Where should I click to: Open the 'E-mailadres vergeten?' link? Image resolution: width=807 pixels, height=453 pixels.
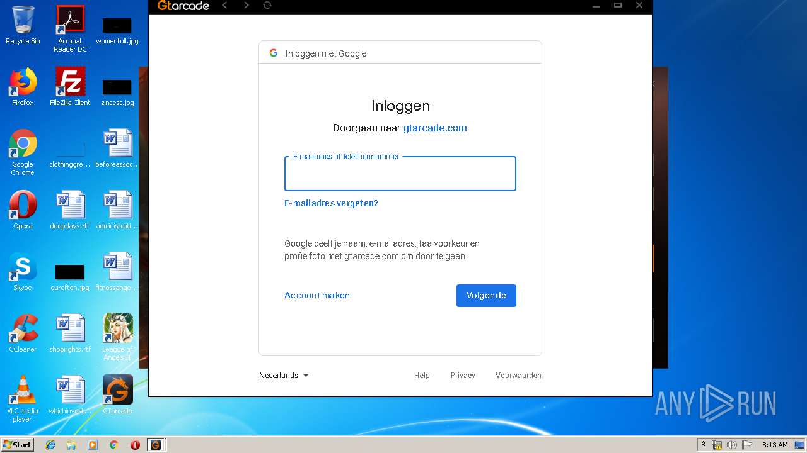(331, 203)
